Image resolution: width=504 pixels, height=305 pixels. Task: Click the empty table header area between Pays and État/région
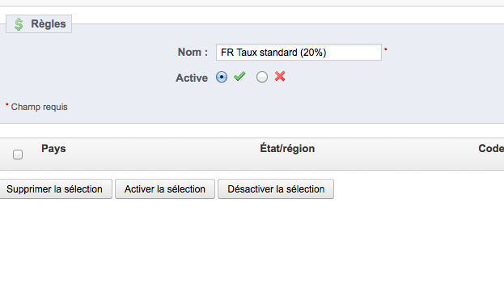pyautogui.click(x=163, y=155)
